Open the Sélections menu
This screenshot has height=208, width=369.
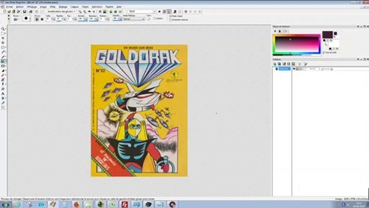click(97, 6)
